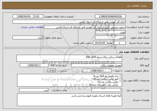Select line پلاتین پیکانی عدد10

pyautogui.click(x=108, y=82)
